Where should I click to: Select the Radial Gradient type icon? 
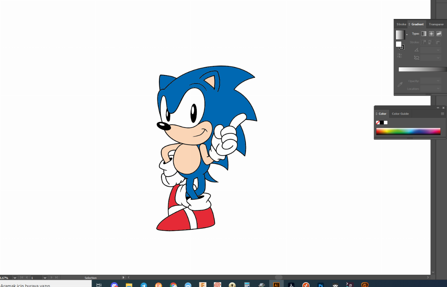pos(431,33)
